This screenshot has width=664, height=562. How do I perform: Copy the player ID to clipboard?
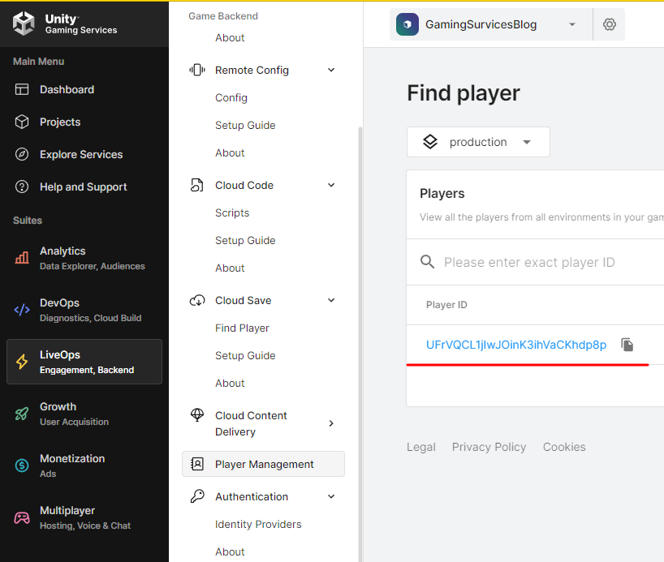point(627,345)
